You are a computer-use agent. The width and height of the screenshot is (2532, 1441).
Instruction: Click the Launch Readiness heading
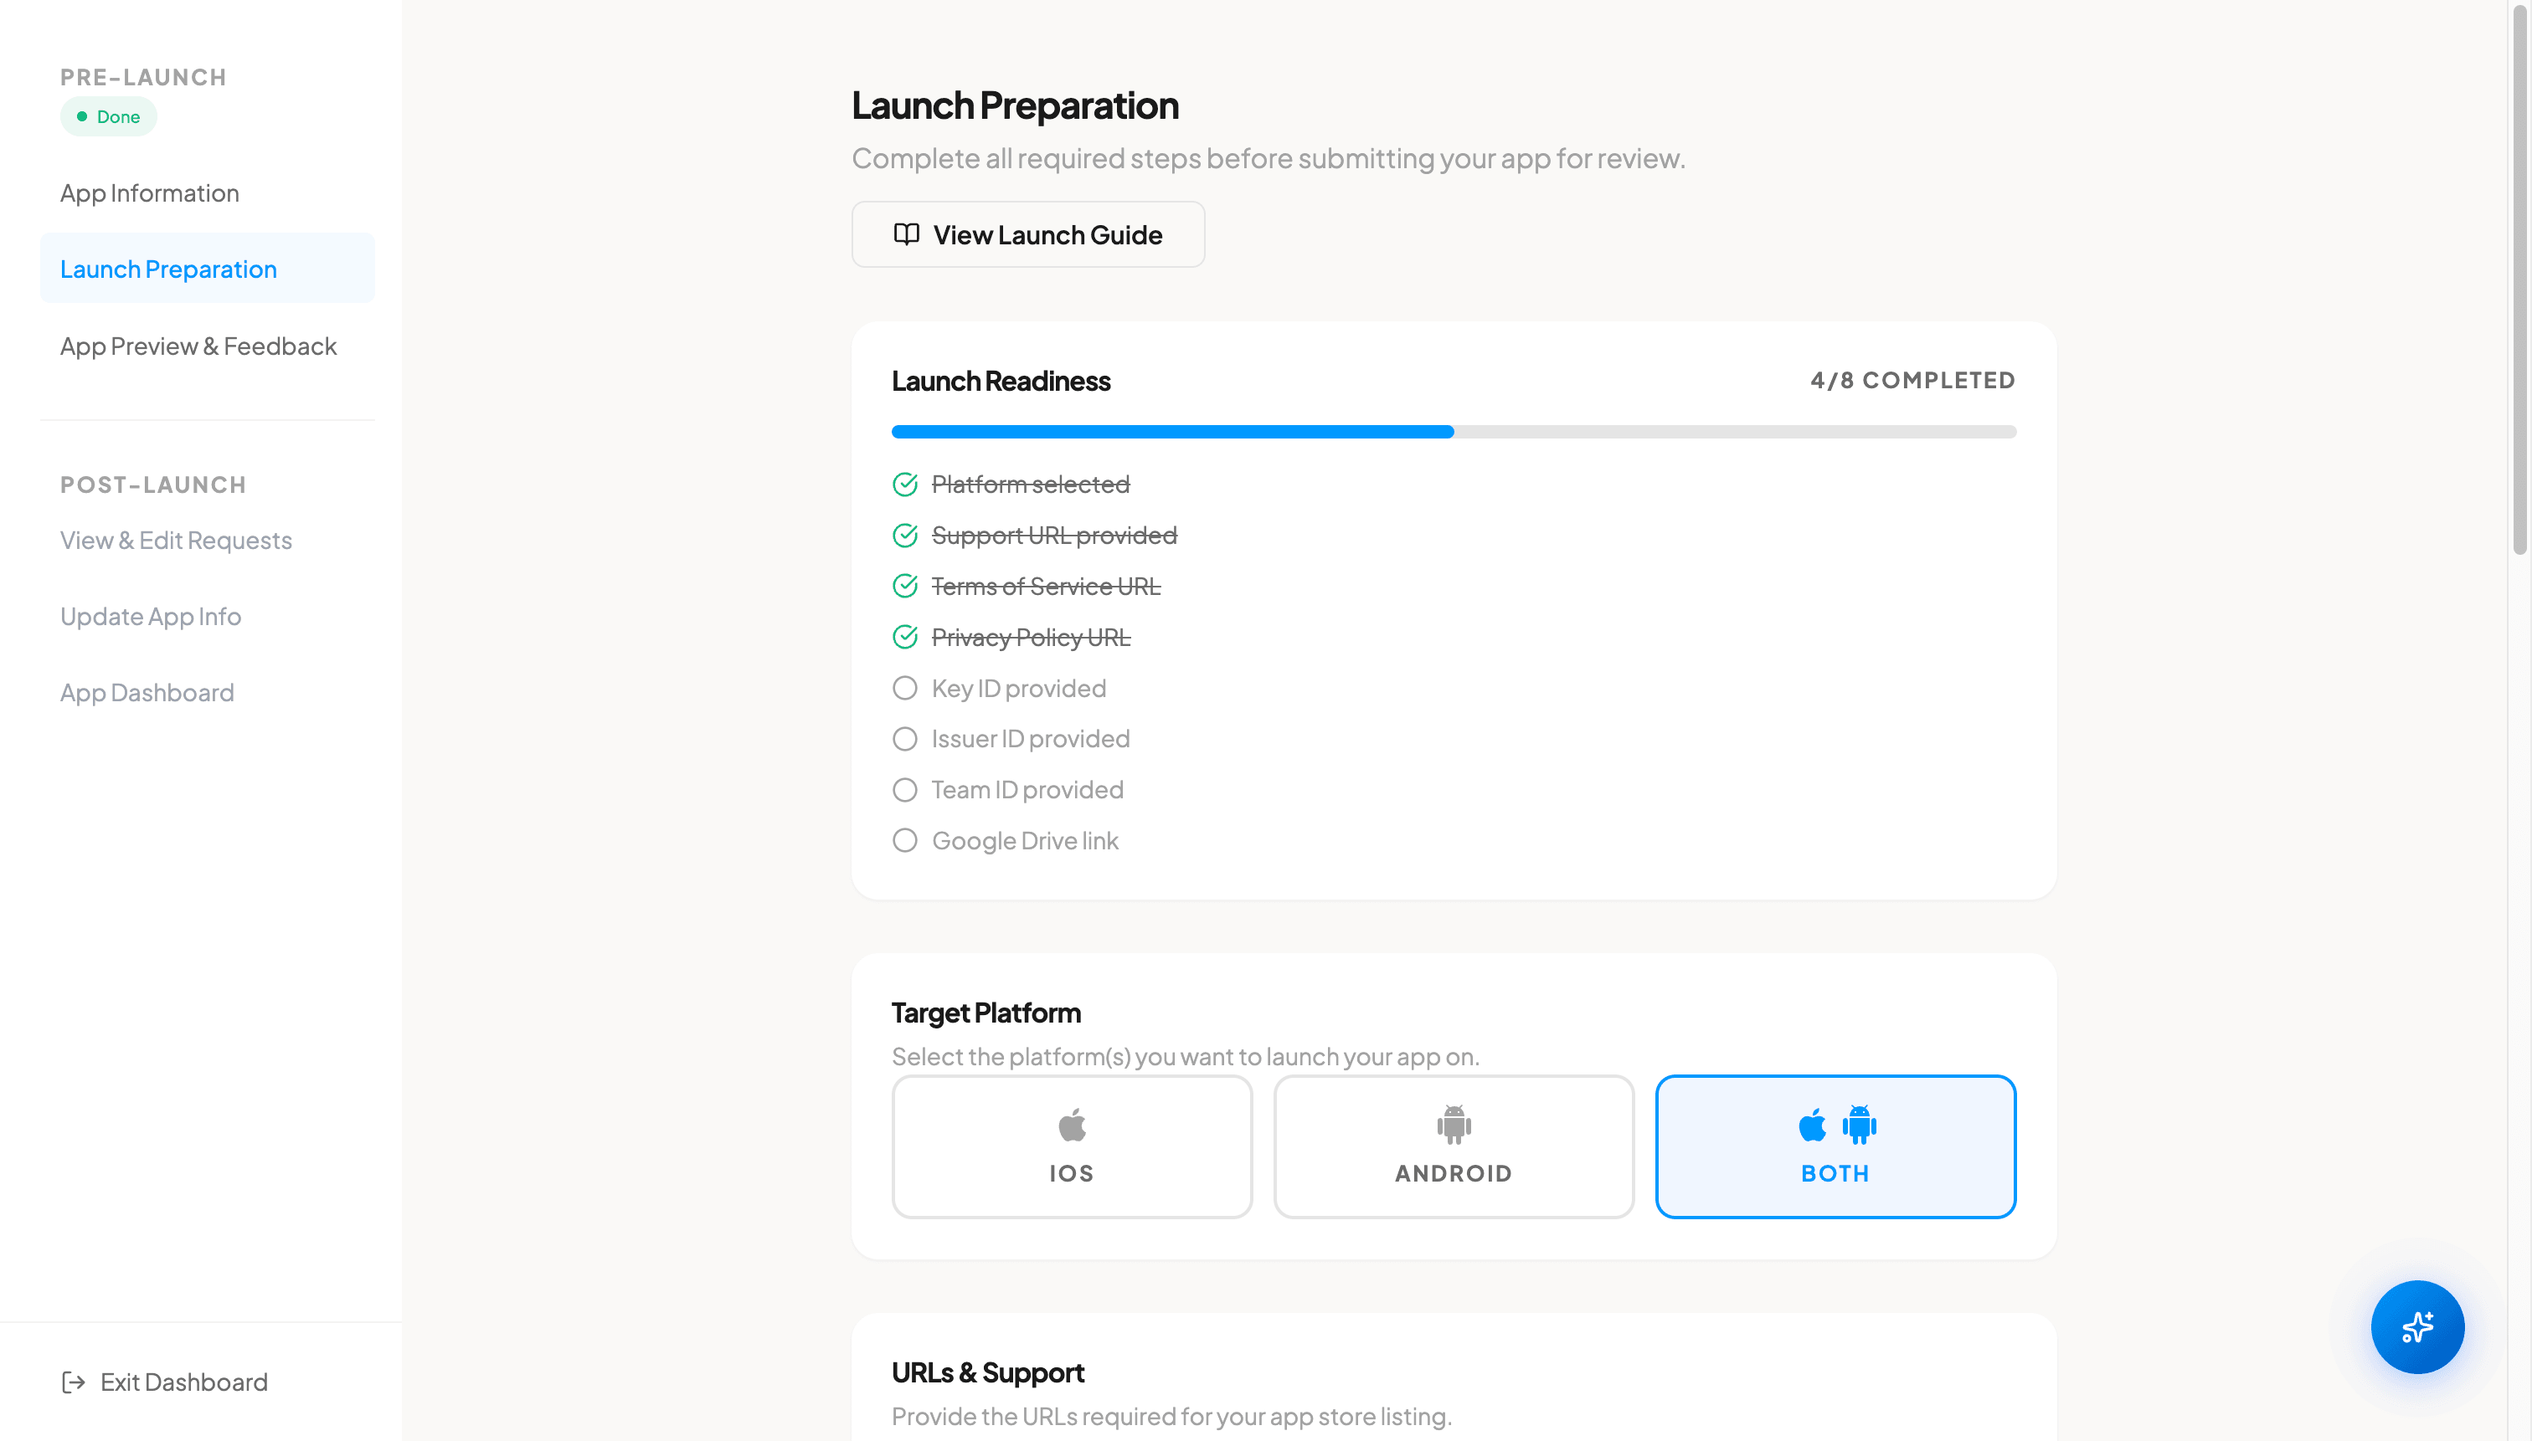[x=1001, y=381]
